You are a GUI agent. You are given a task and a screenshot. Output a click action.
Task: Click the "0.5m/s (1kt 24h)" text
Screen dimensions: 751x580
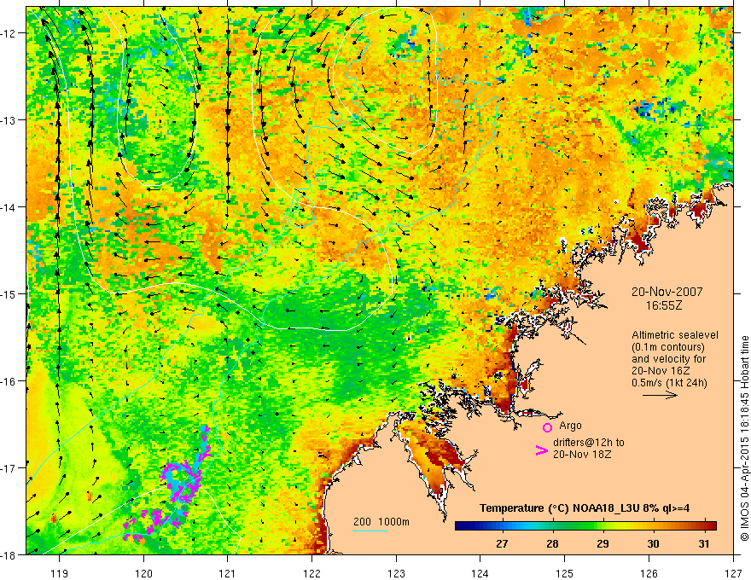[x=669, y=383]
